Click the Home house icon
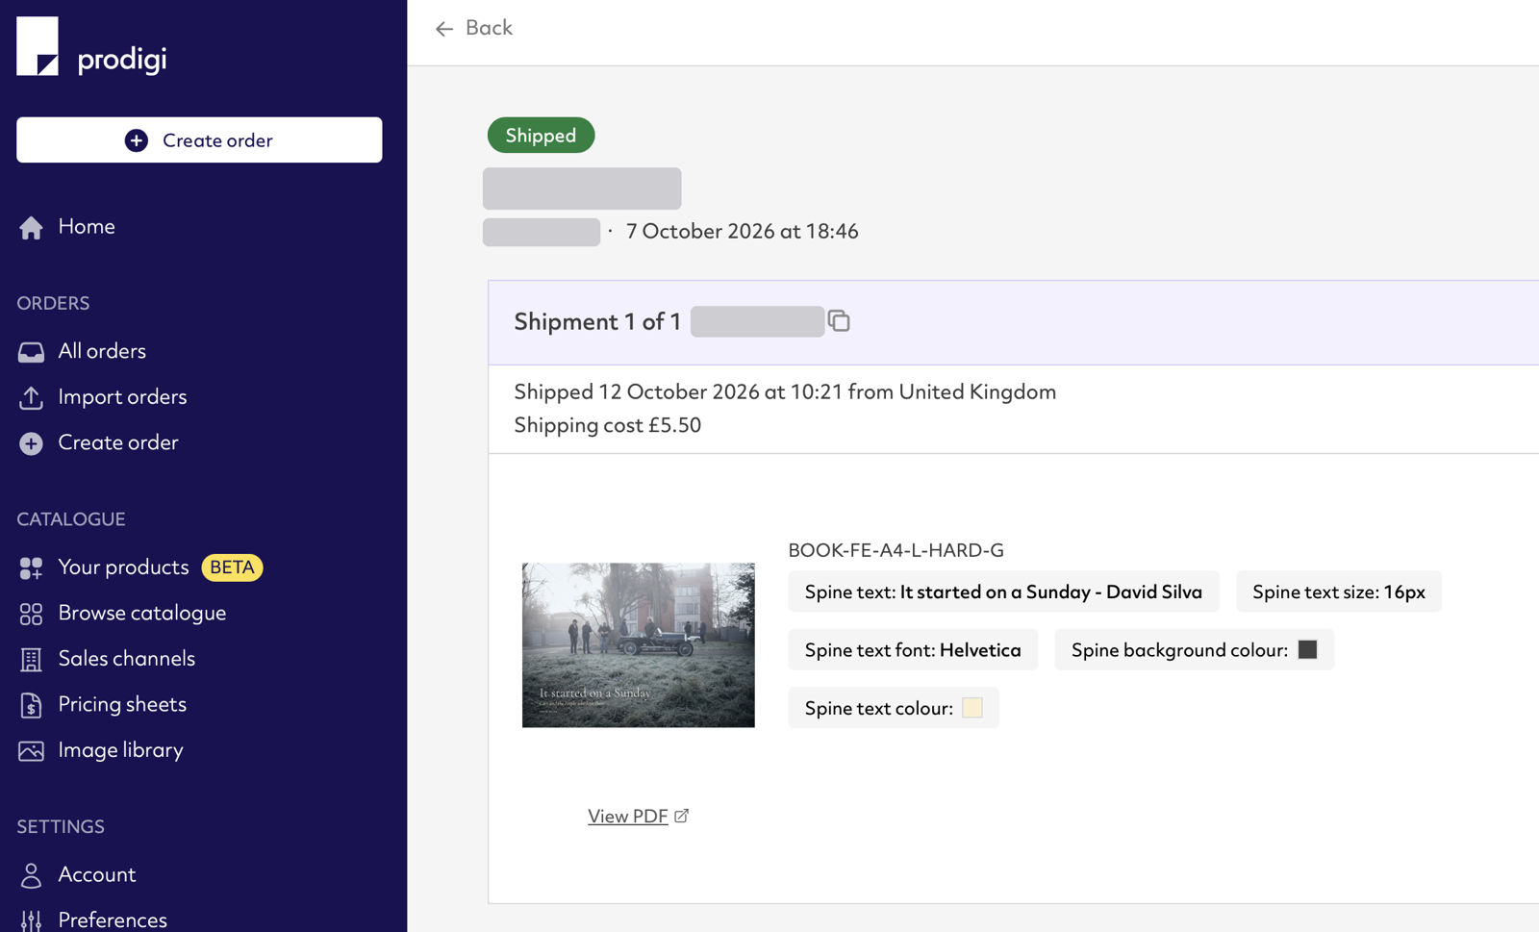Viewport: 1539px width, 932px height. (x=31, y=227)
